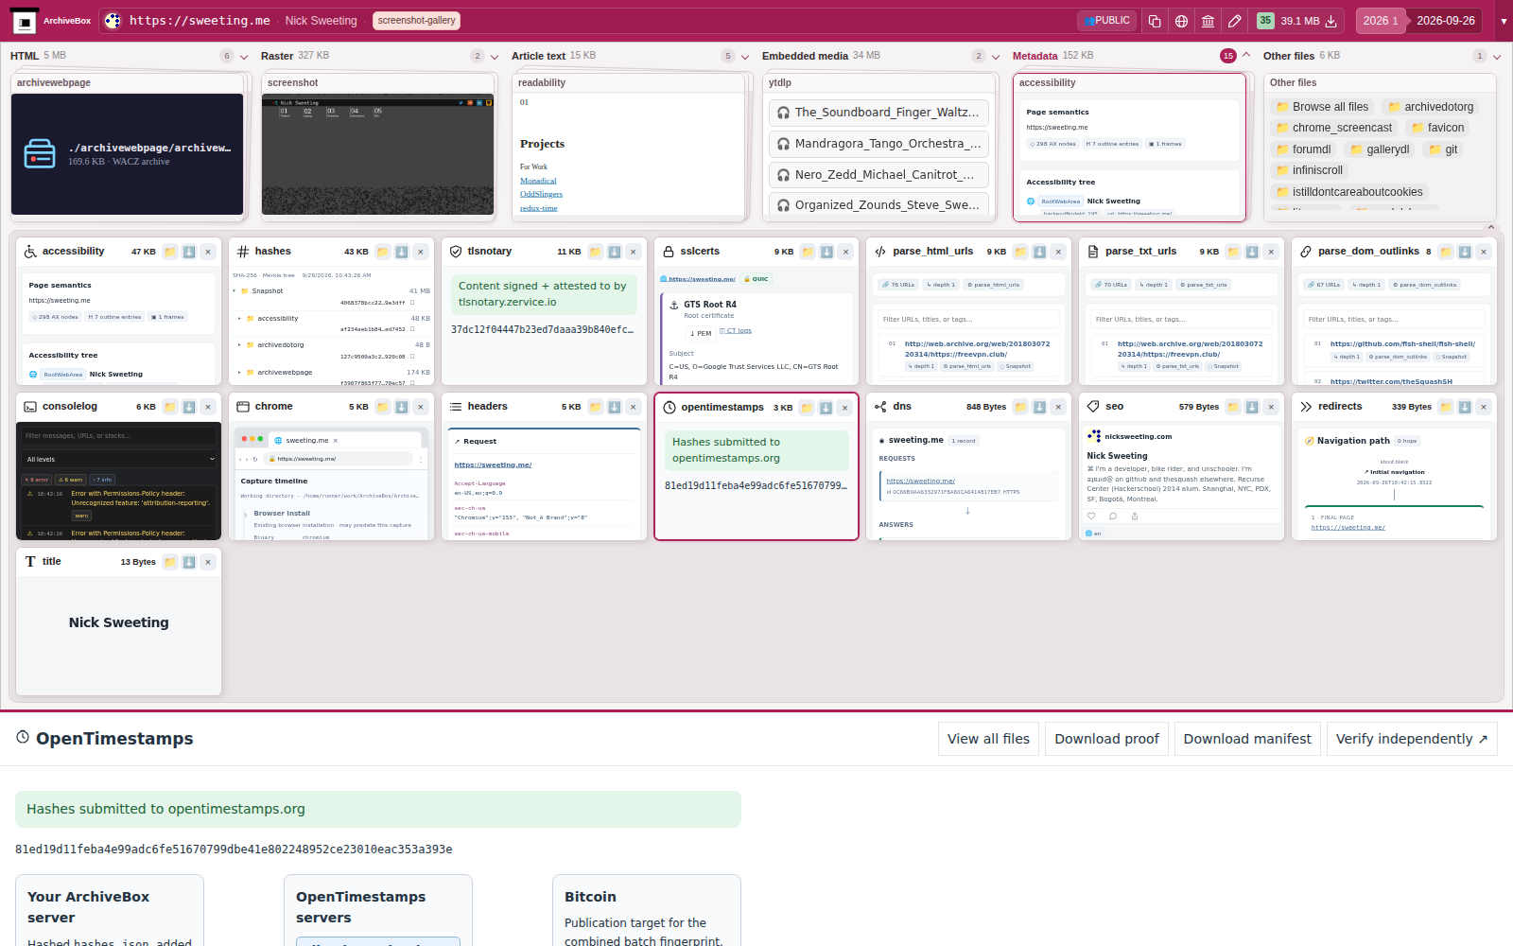Select the HTML section heading
The width and height of the screenshot is (1513, 946).
click(x=25, y=56)
